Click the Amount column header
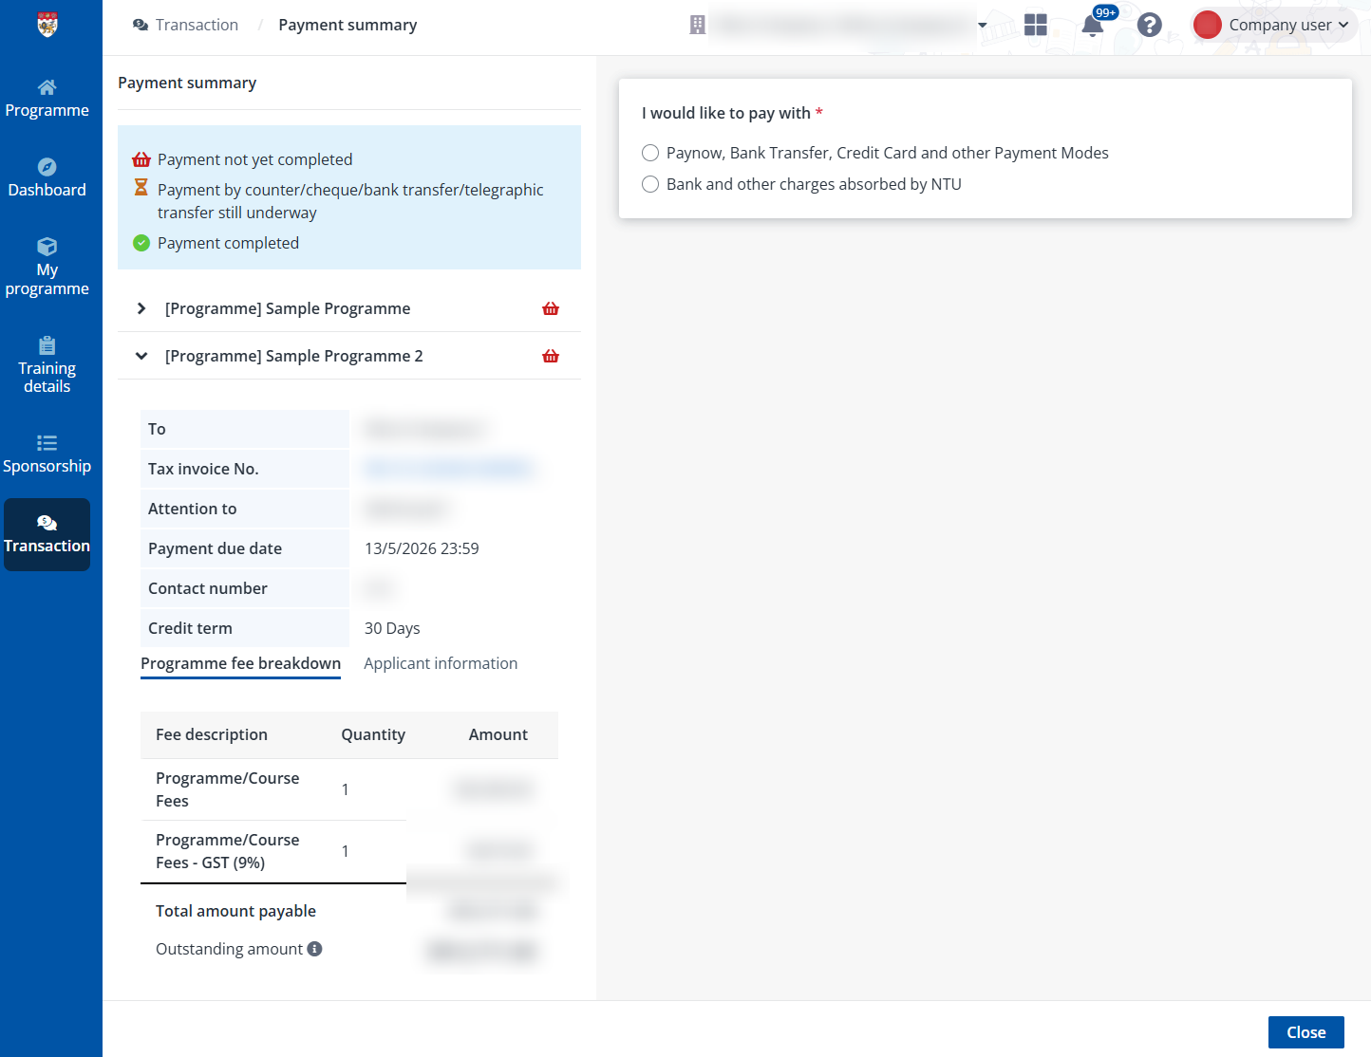Screen dimensions: 1371x1057 498,734
